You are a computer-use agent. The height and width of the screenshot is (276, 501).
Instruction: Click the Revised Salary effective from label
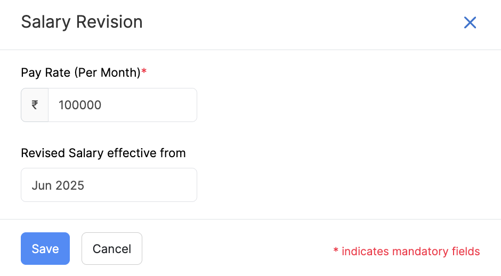click(x=103, y=153)
